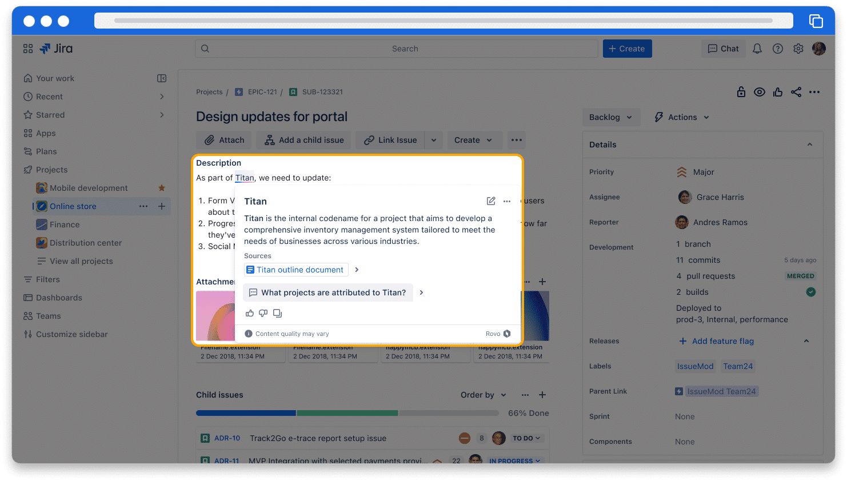Add a project with plus icon
Screen dimensions: 847x481
(x=162, y=206)
